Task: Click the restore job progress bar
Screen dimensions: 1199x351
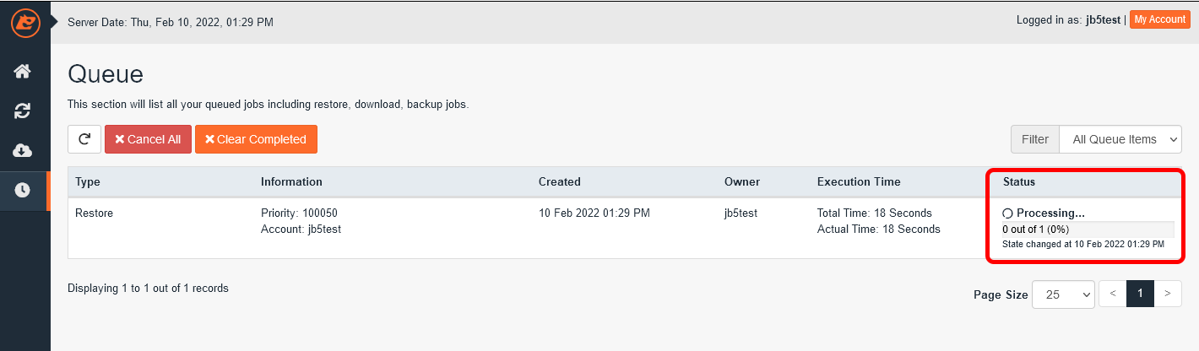Action: click(1088, 229)
